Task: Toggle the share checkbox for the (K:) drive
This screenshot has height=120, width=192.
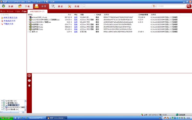Action: (x=4, y=105)
